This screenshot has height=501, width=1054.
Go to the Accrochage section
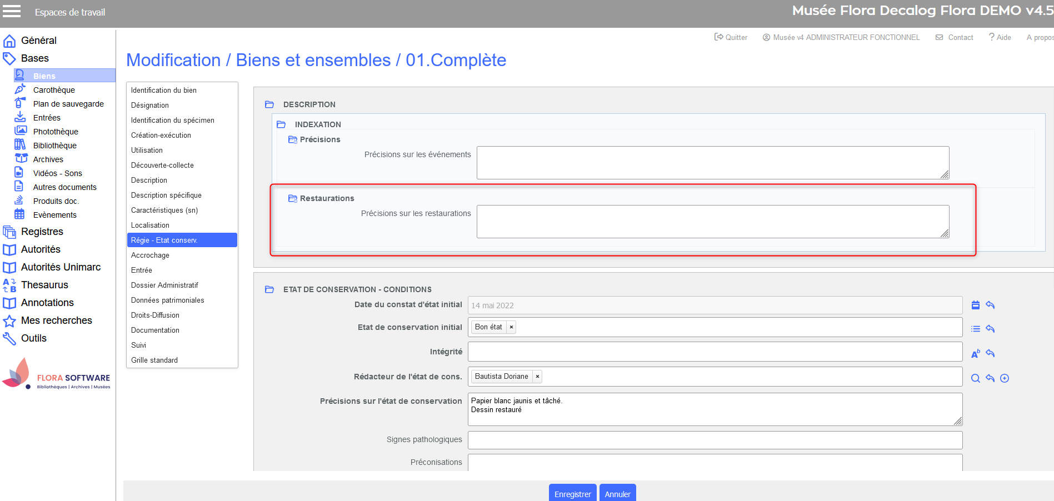tap(150, 255)
